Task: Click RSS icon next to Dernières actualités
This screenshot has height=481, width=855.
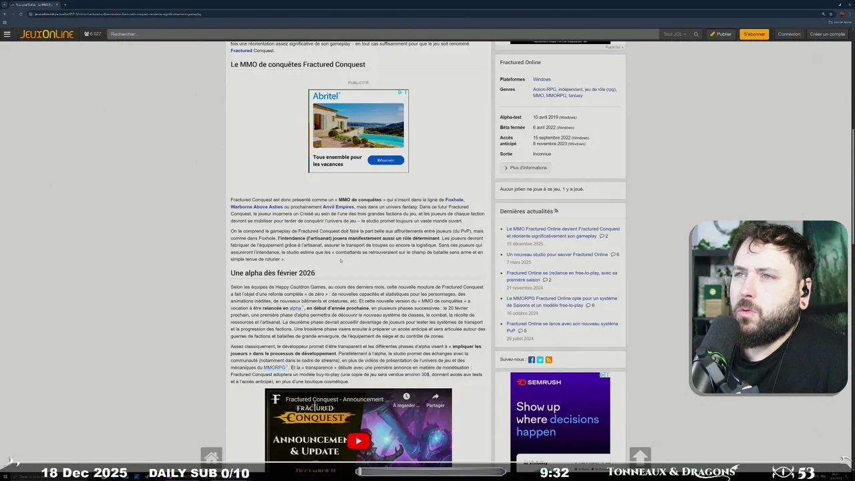Action: click(x=556, y=211)
